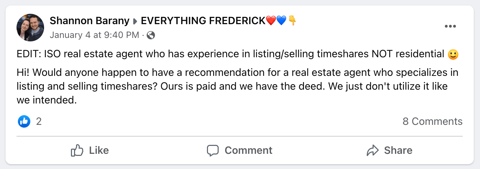Screen dimensions: 480x169
Task: Click the blue heart emoji in group name
Action: pyautogui.click(x=281, y=21)
